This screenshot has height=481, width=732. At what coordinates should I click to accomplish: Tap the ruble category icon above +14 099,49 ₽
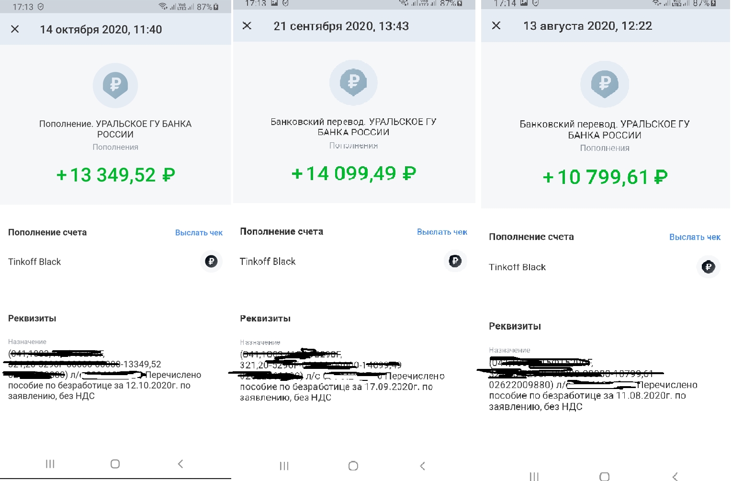click(353, 83)
